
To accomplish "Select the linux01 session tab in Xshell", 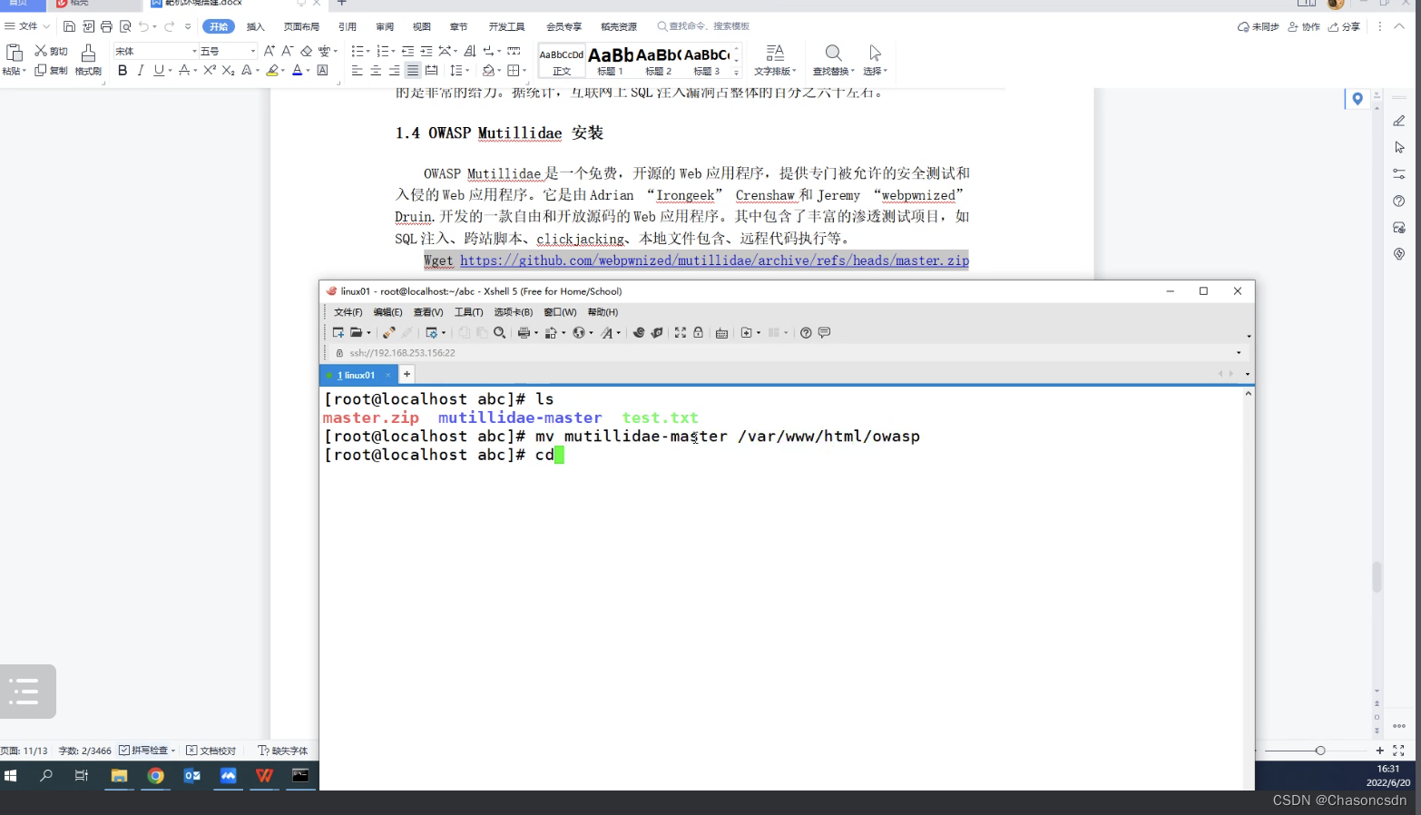I will pyautogui.click(x=358, y=375).
